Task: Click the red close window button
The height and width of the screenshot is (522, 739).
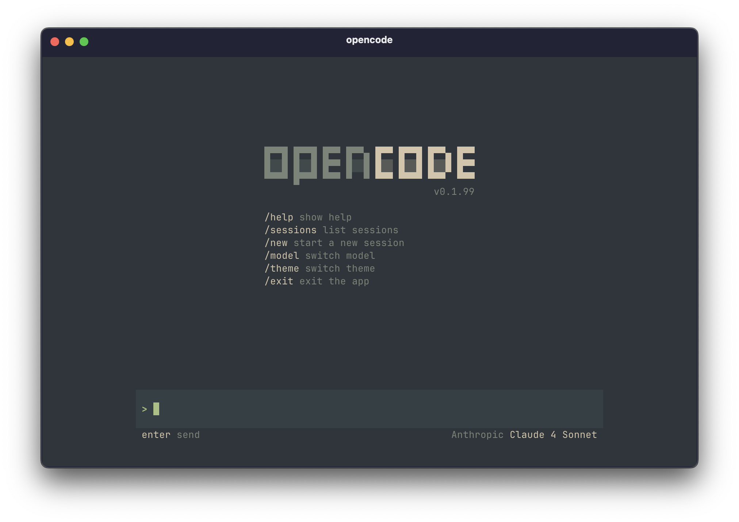Action: 55,42
